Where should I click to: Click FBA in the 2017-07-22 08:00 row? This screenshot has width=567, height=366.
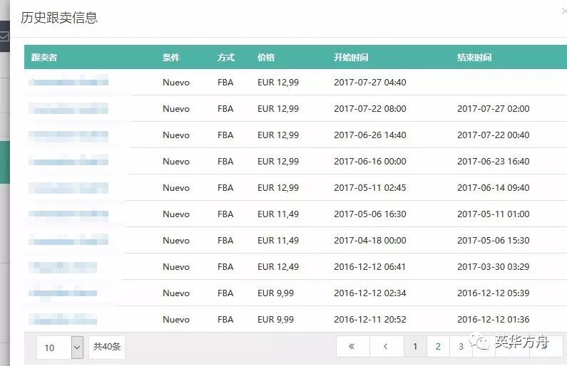[225, 109]
